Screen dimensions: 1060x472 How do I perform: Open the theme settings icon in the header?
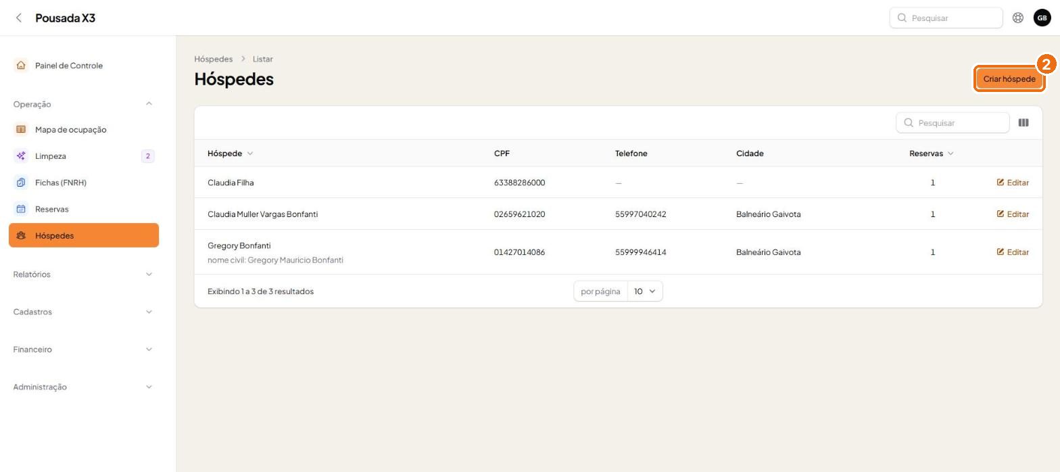(x=1017, y=18)
